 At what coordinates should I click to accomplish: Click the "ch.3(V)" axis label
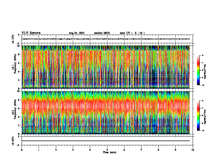click(x=13, y=141)
